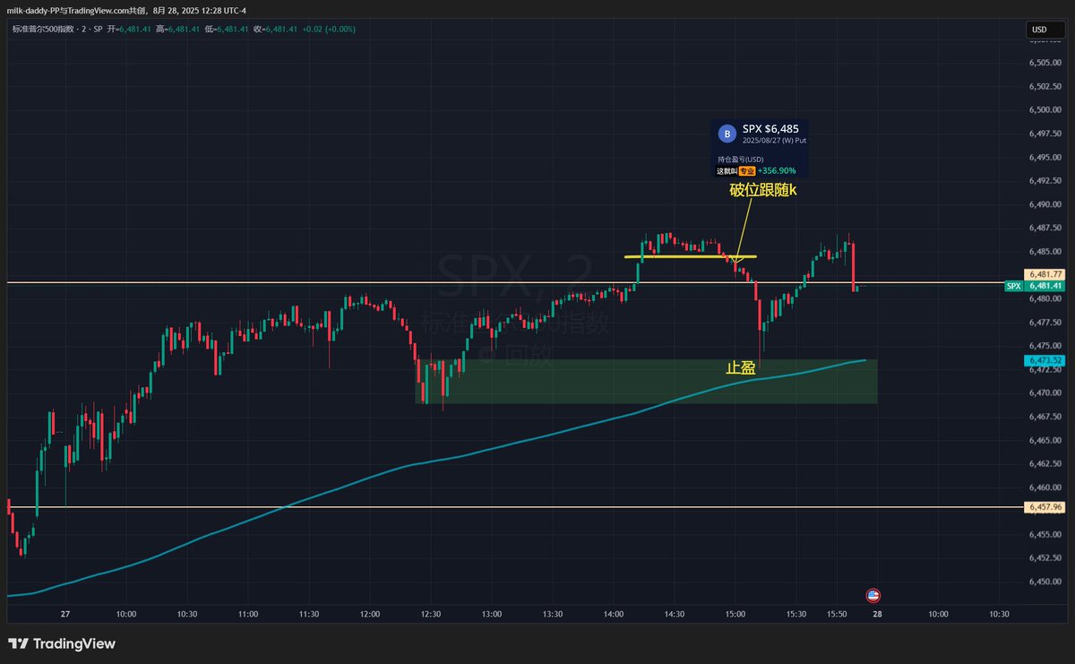The image size is (1075, 664).
Task: Click the 标准普尔500指数 symbol title
Action: pyautogui.click(x=44, y=29)
